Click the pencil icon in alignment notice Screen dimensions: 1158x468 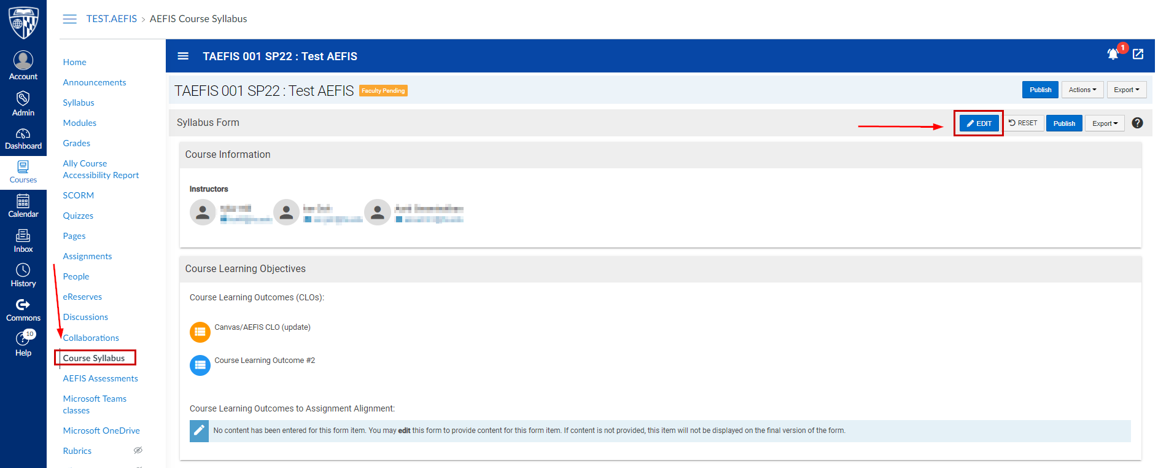coord(199,431)
